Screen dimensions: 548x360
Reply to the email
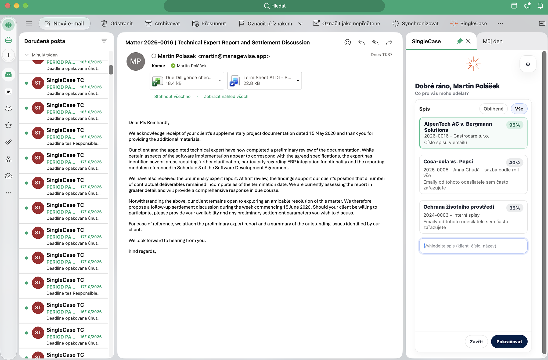pyautogui.click(x=362, y=42)
